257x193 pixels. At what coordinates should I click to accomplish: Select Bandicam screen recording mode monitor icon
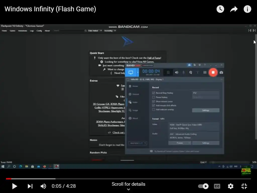(131, 72)
